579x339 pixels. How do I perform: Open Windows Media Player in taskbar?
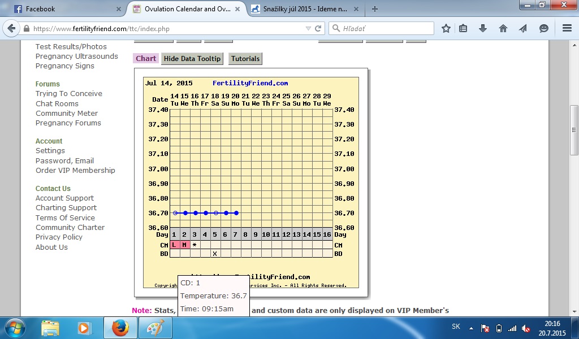tap(84, 328)
